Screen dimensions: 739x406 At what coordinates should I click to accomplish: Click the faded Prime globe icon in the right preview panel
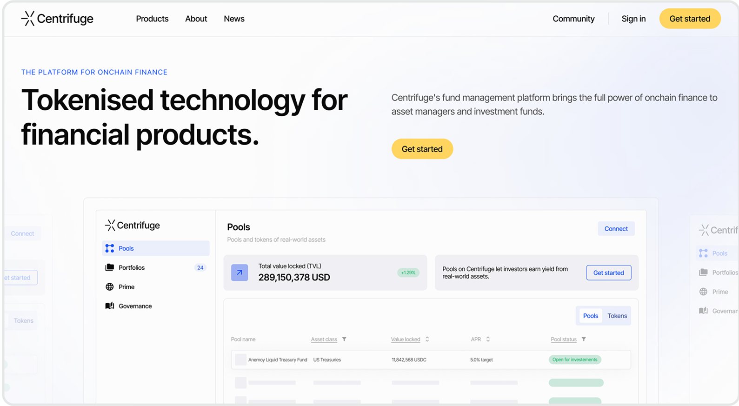tap(703, 292)
